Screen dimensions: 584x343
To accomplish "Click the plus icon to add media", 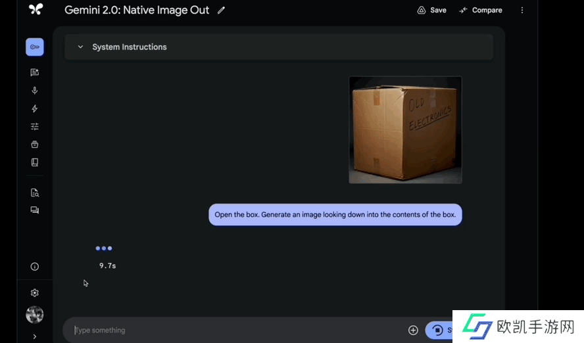I will pyautogui.click(x=413, y=331).
